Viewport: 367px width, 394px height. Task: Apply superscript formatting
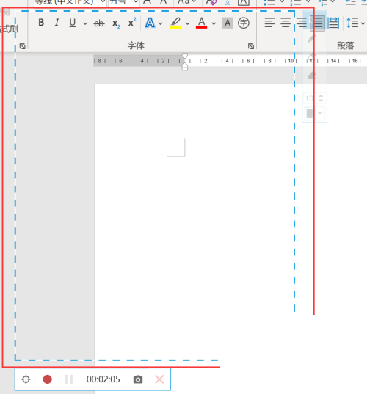click(x=132, y=23)
